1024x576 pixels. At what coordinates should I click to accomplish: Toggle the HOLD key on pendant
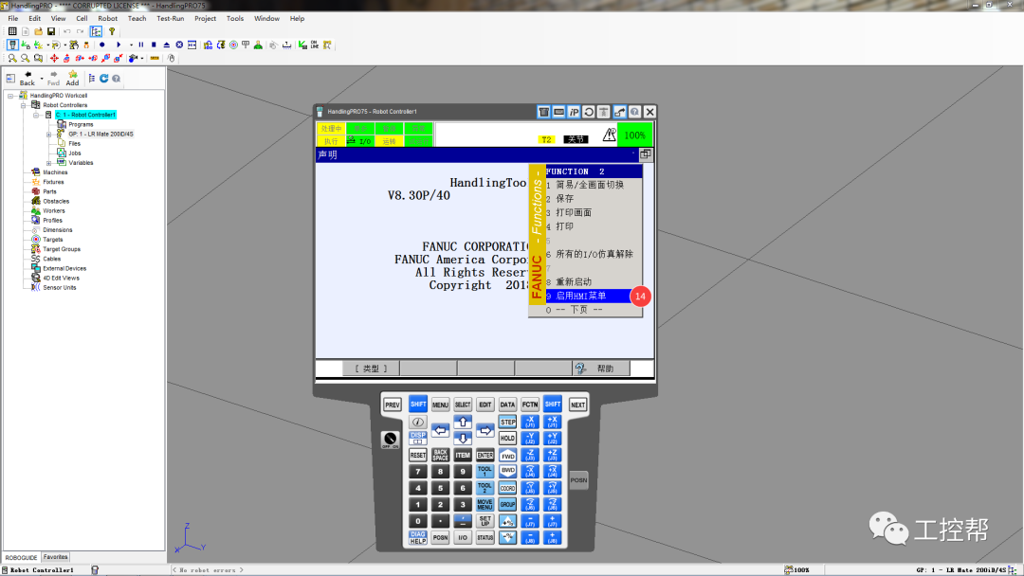tap(507, 439)
